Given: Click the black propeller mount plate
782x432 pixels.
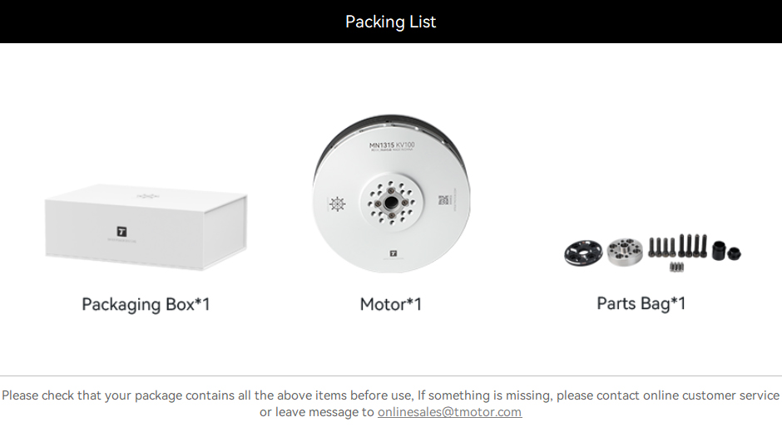Looking at the screenshot, I should (583, 253).
